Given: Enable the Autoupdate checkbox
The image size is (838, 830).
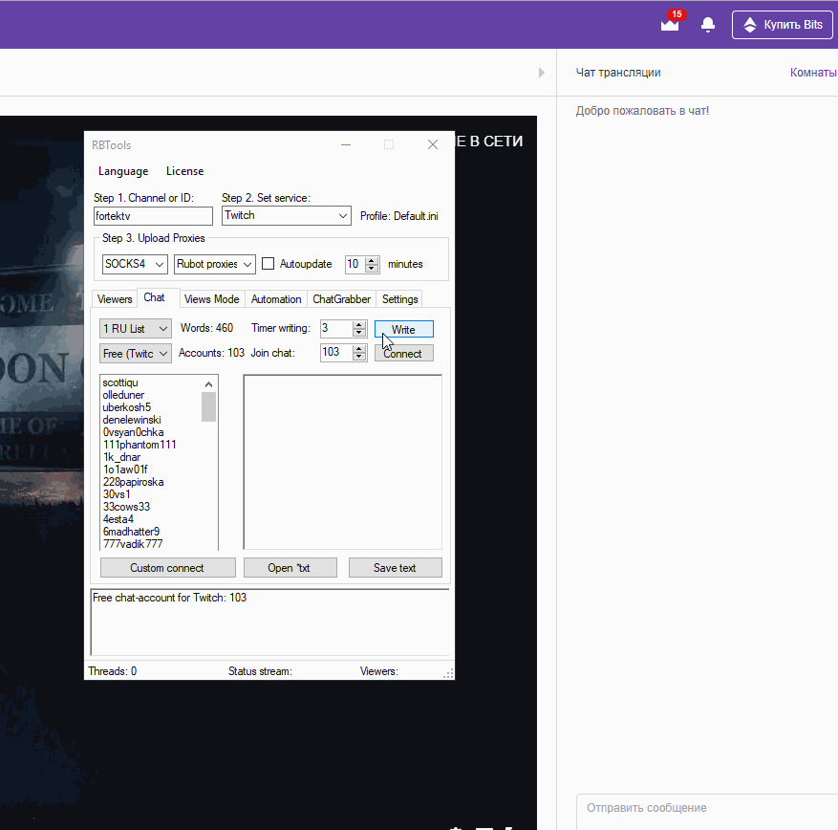Looking at the screenshot, I should pos(269,264).
